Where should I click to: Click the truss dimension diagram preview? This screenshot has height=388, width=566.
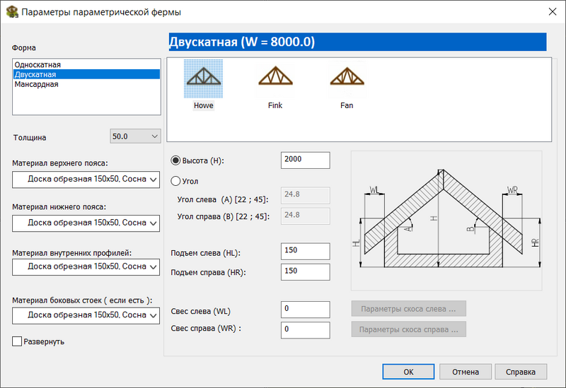click(446, 221)
